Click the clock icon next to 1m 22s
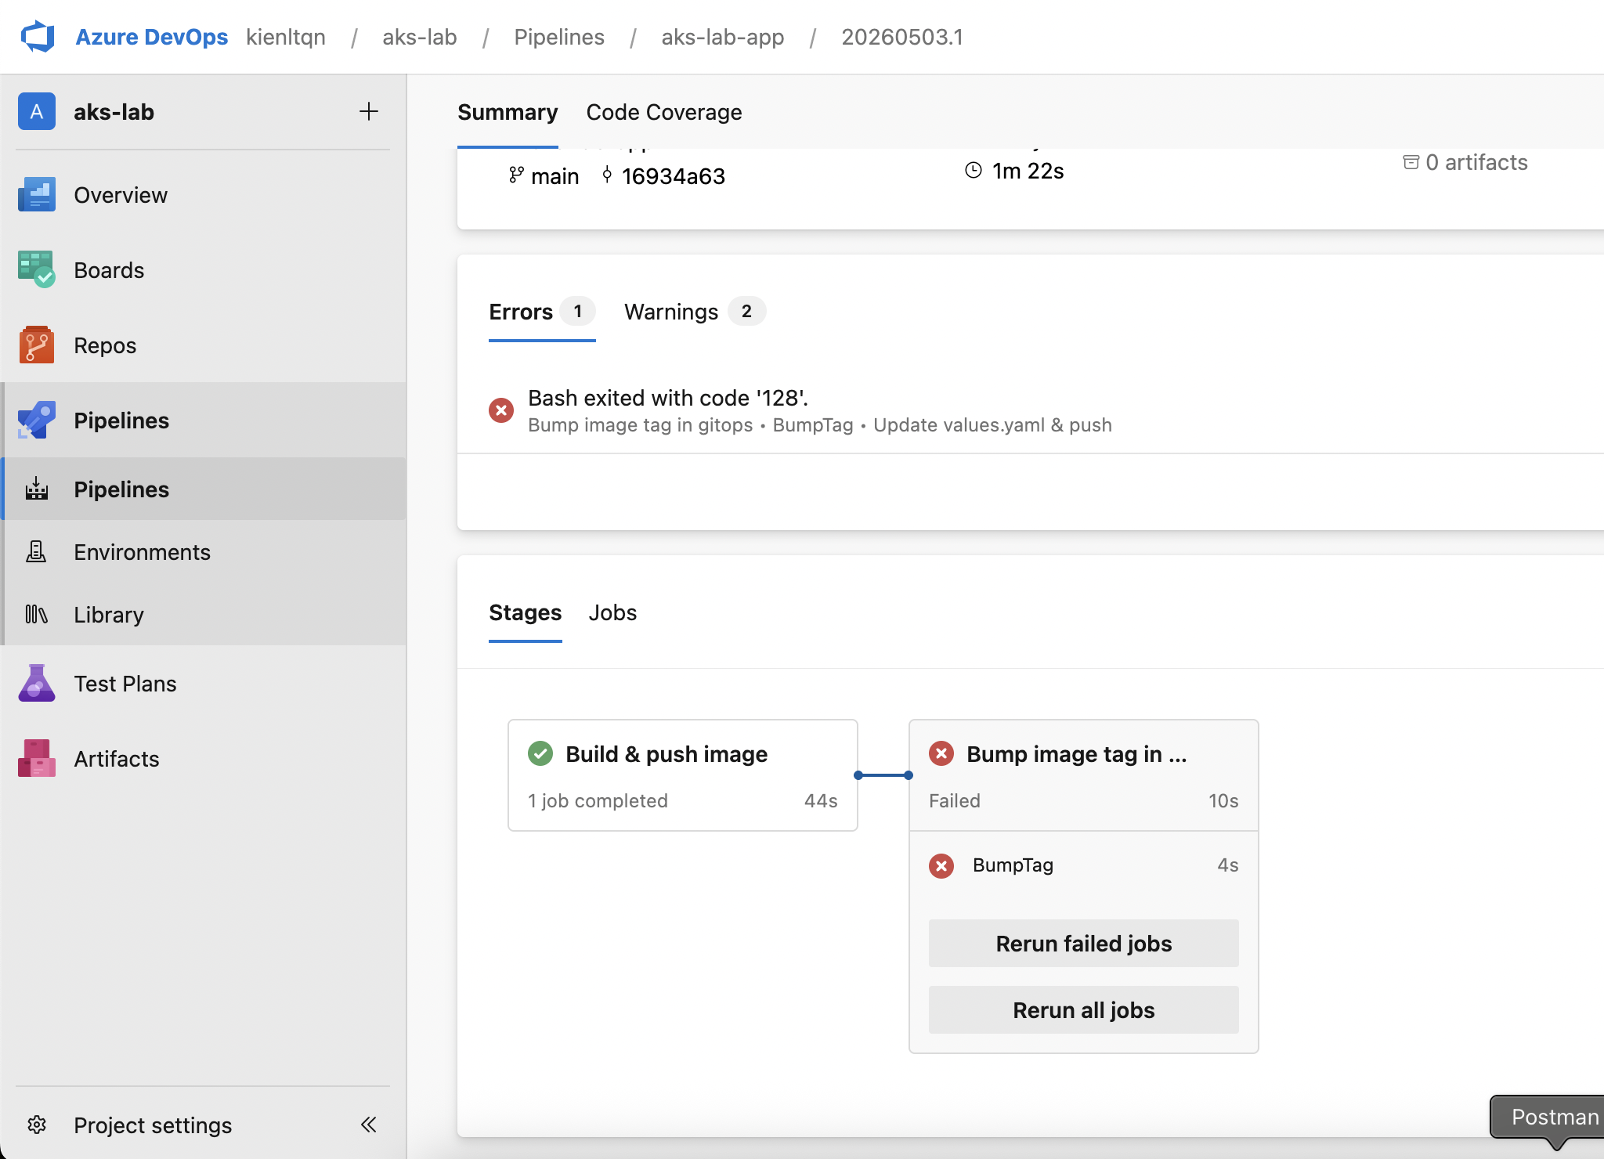 (974, 171)
